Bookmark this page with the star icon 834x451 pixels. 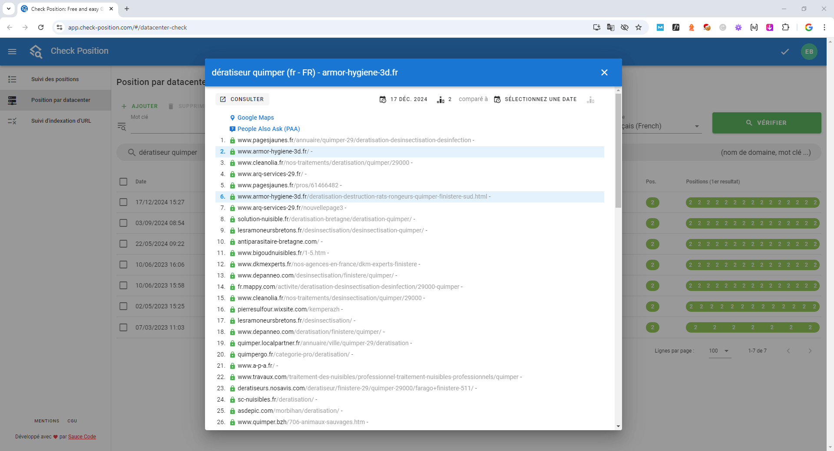[639, 27]
